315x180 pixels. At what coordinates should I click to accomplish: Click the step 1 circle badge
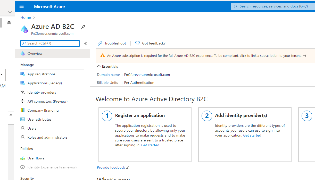tap(107, 116)
